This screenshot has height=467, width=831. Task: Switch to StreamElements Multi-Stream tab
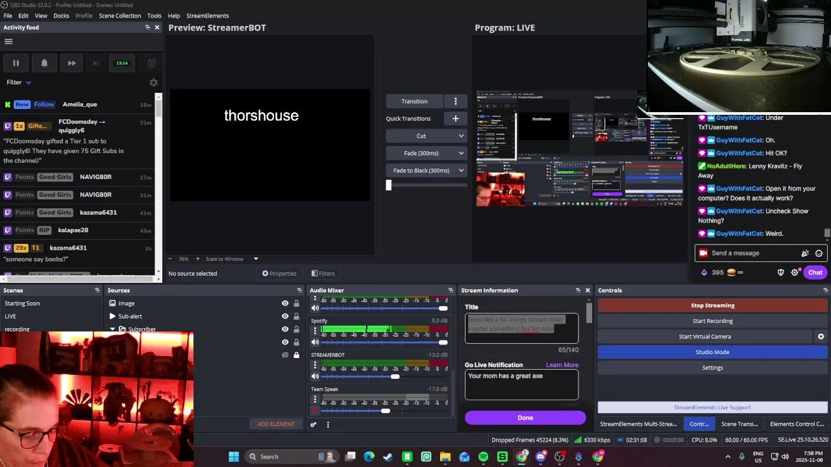pyautogui.click(x=638, y=424)
